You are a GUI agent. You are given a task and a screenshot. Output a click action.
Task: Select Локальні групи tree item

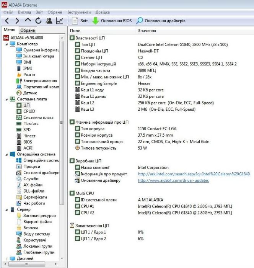(34, 246)
